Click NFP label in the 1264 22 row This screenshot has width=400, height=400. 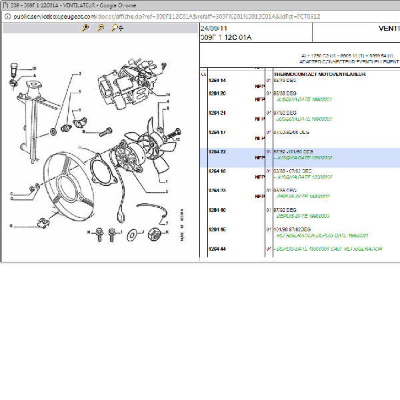pyautogui.click(x=260, y=158)
